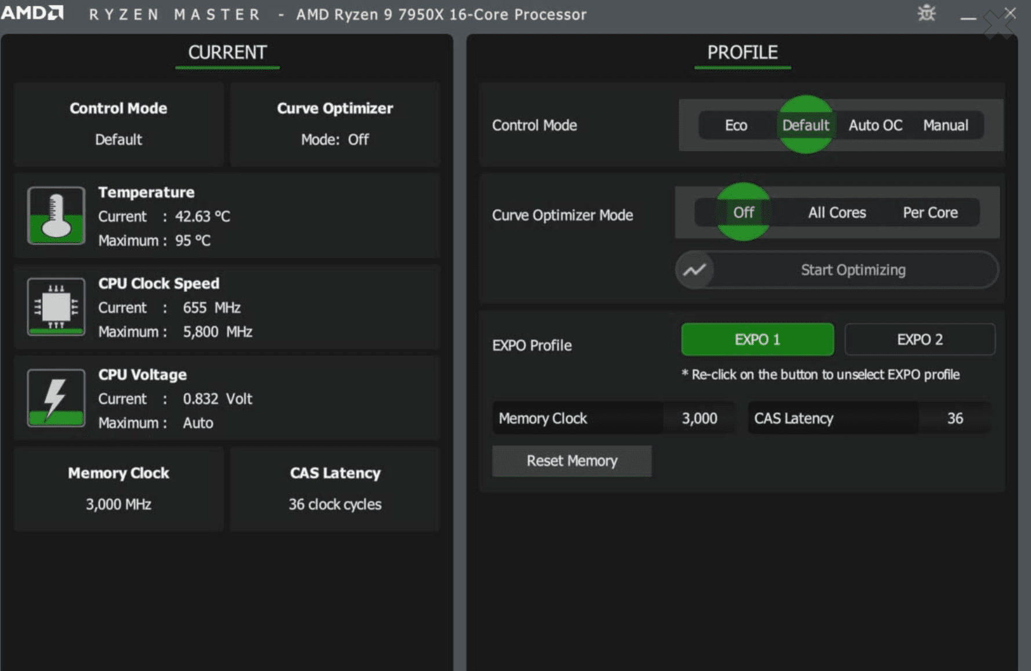Click the EXPO Profile label
Viewport: 1031px width, 671px height.
tap(531, 346)
